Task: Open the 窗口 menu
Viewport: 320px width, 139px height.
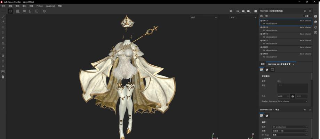Action: coord(24,6)
